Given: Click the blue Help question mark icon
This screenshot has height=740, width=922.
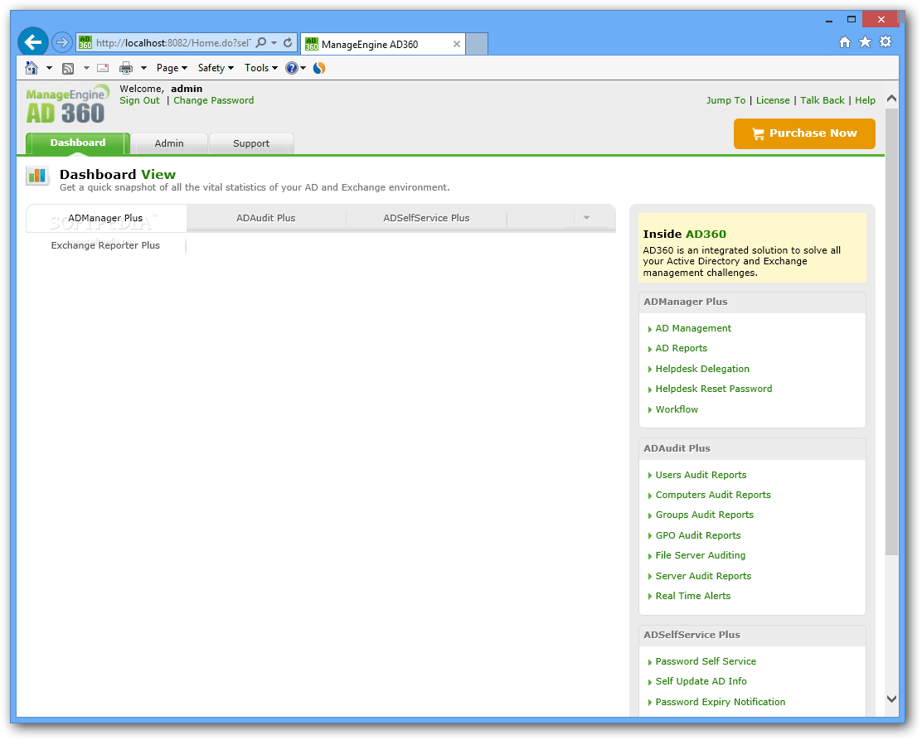Looking at the screenshot, I should coord(292,68).
